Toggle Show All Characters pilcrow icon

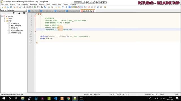(x=66, y=7)
